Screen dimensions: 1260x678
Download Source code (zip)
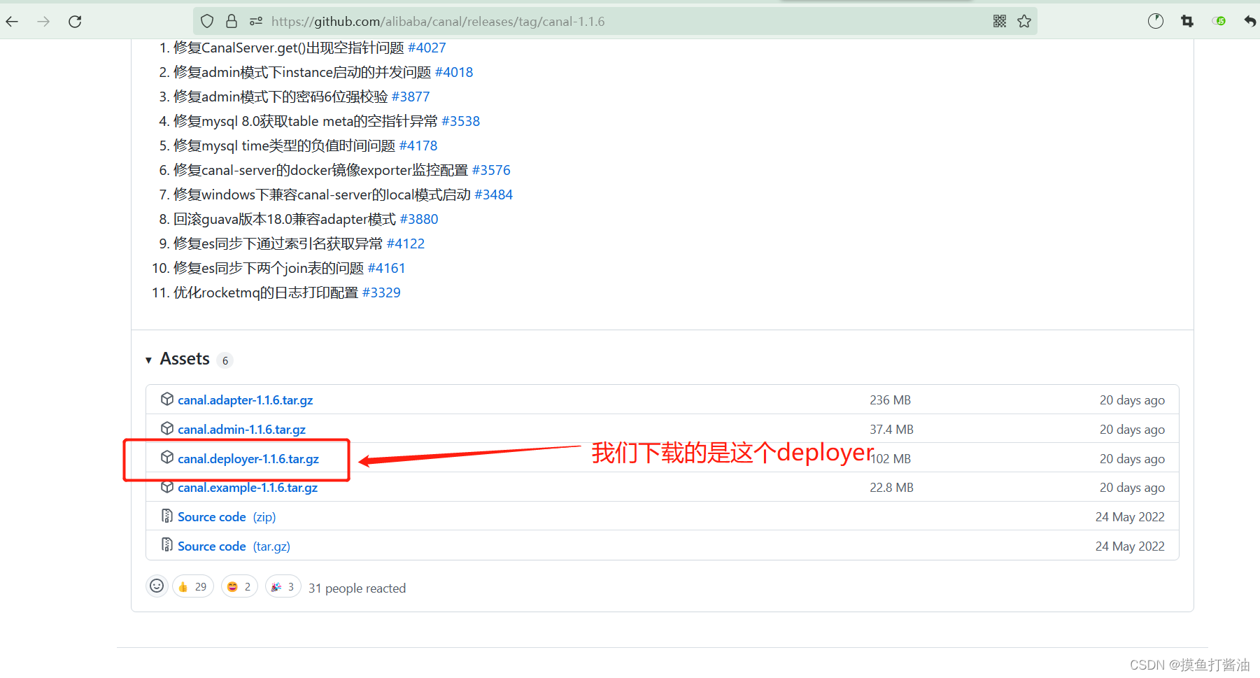tap(227, 517)
